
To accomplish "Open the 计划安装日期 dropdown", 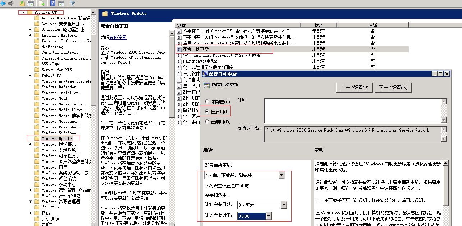I will tap(284, 205).
